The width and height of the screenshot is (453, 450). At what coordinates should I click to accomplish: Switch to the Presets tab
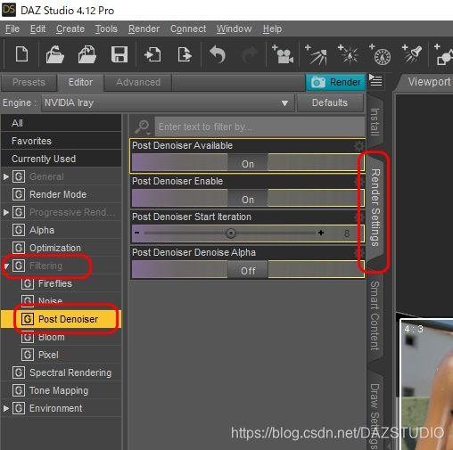29,82
